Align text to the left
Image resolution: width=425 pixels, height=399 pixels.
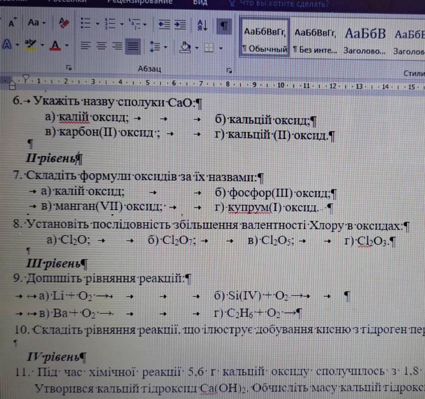[85, 46]
